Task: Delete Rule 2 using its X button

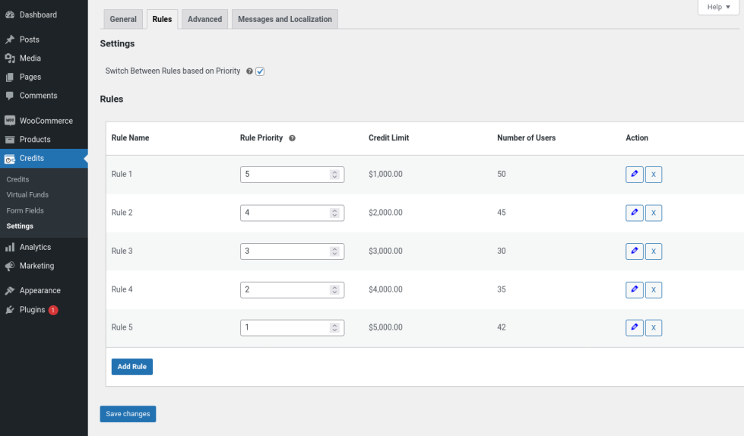Action: coord(654,213)
